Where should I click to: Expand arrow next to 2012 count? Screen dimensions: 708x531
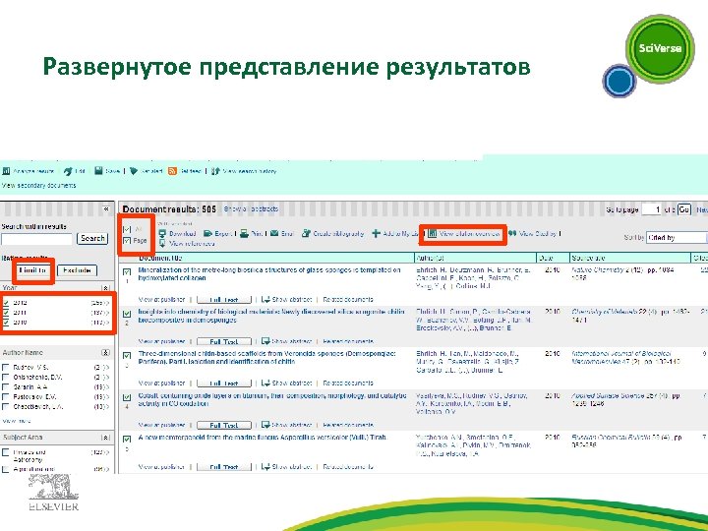coord(107,303)
